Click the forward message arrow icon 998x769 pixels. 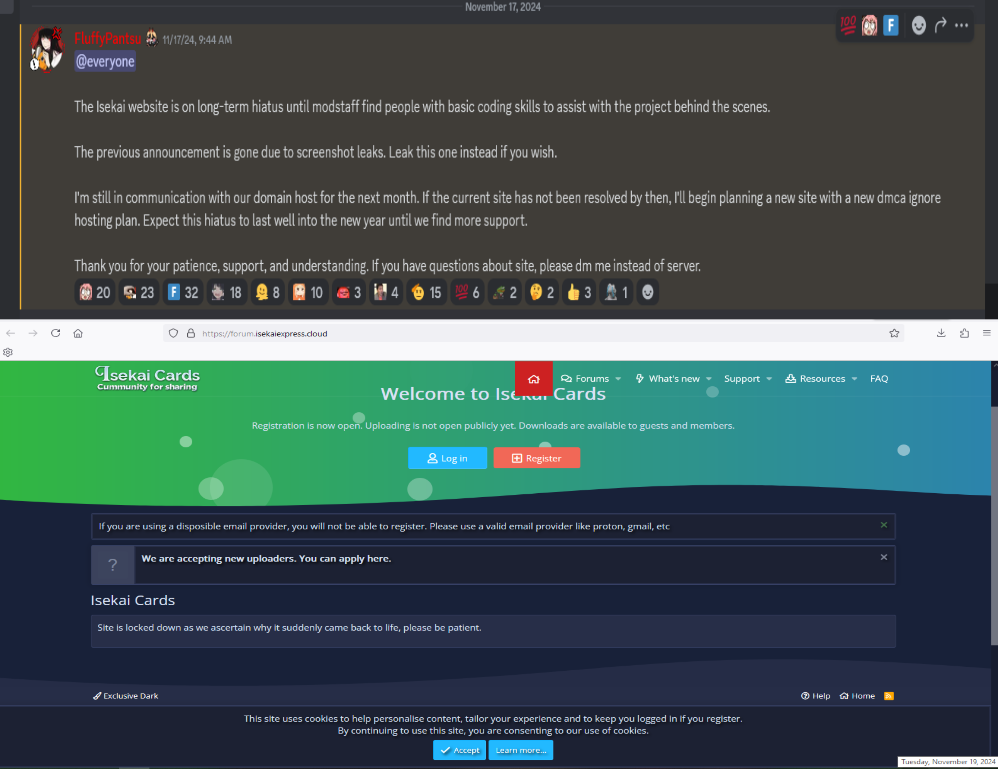pyautogui.click(x=940, y=26)
